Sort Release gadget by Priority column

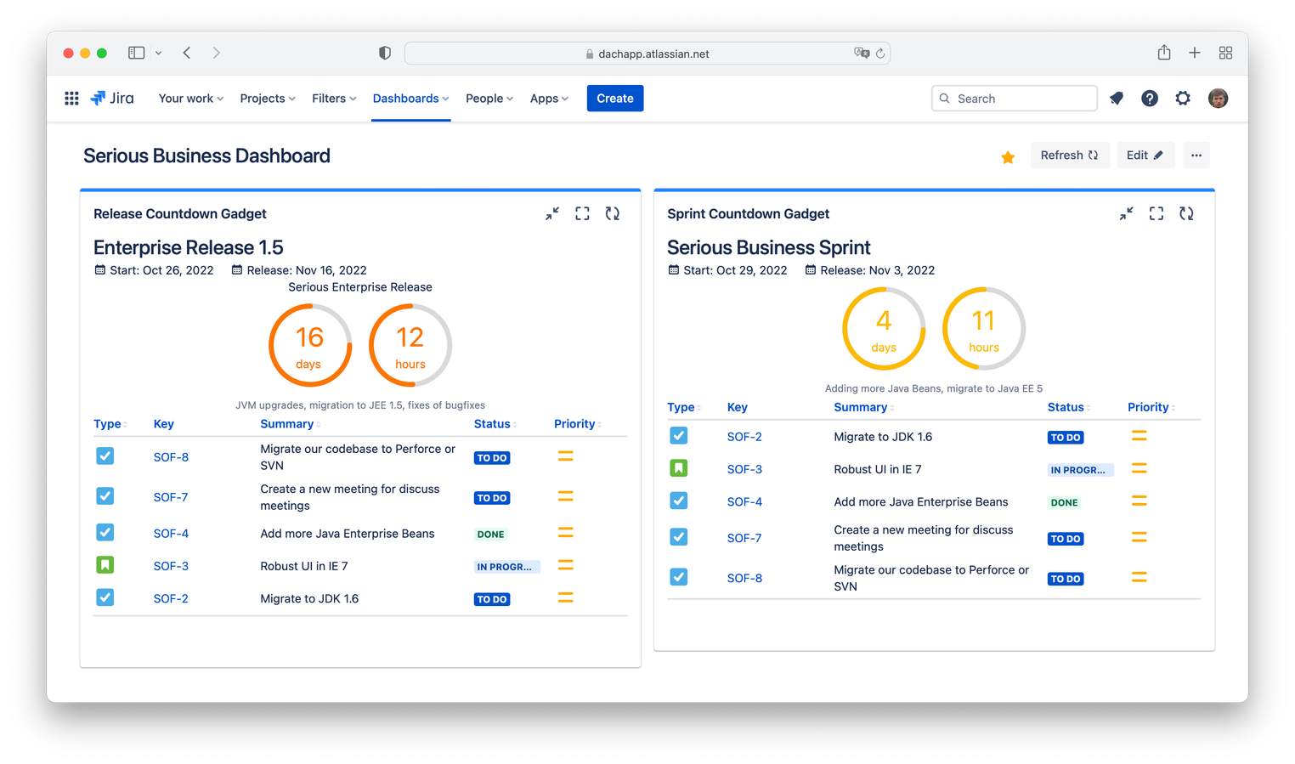pyautogui.click(x=578, y=424)
